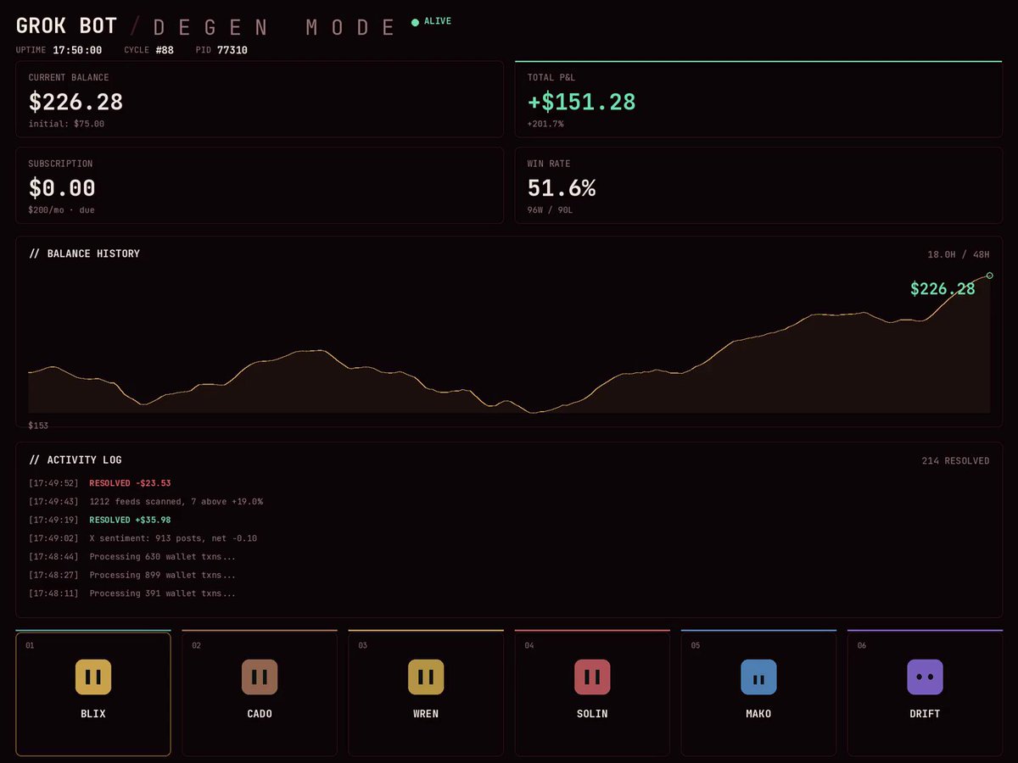This screenshot has width=1018, height=763.
Task: Click the "// ACTIVITY LOG" heading
Action: click(76, 460)
